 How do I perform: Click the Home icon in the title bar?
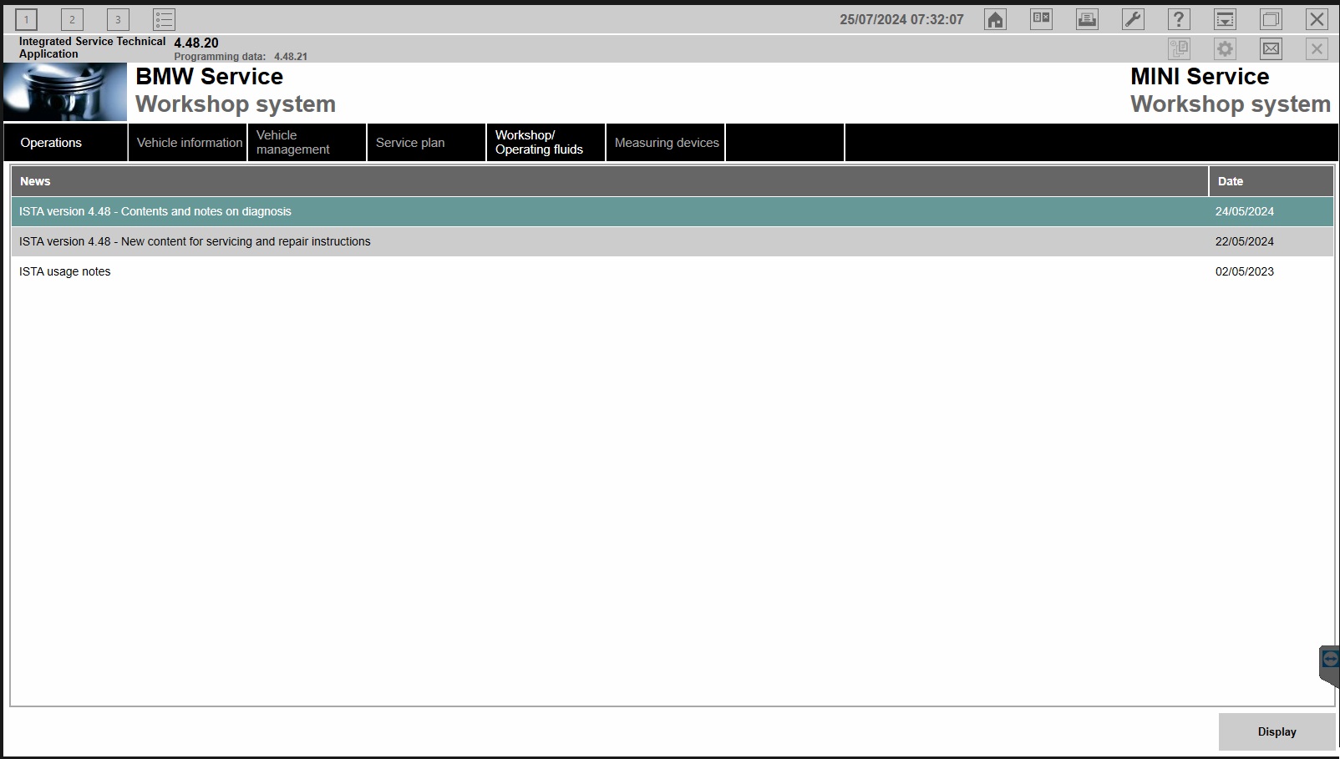tap(995, 18)
